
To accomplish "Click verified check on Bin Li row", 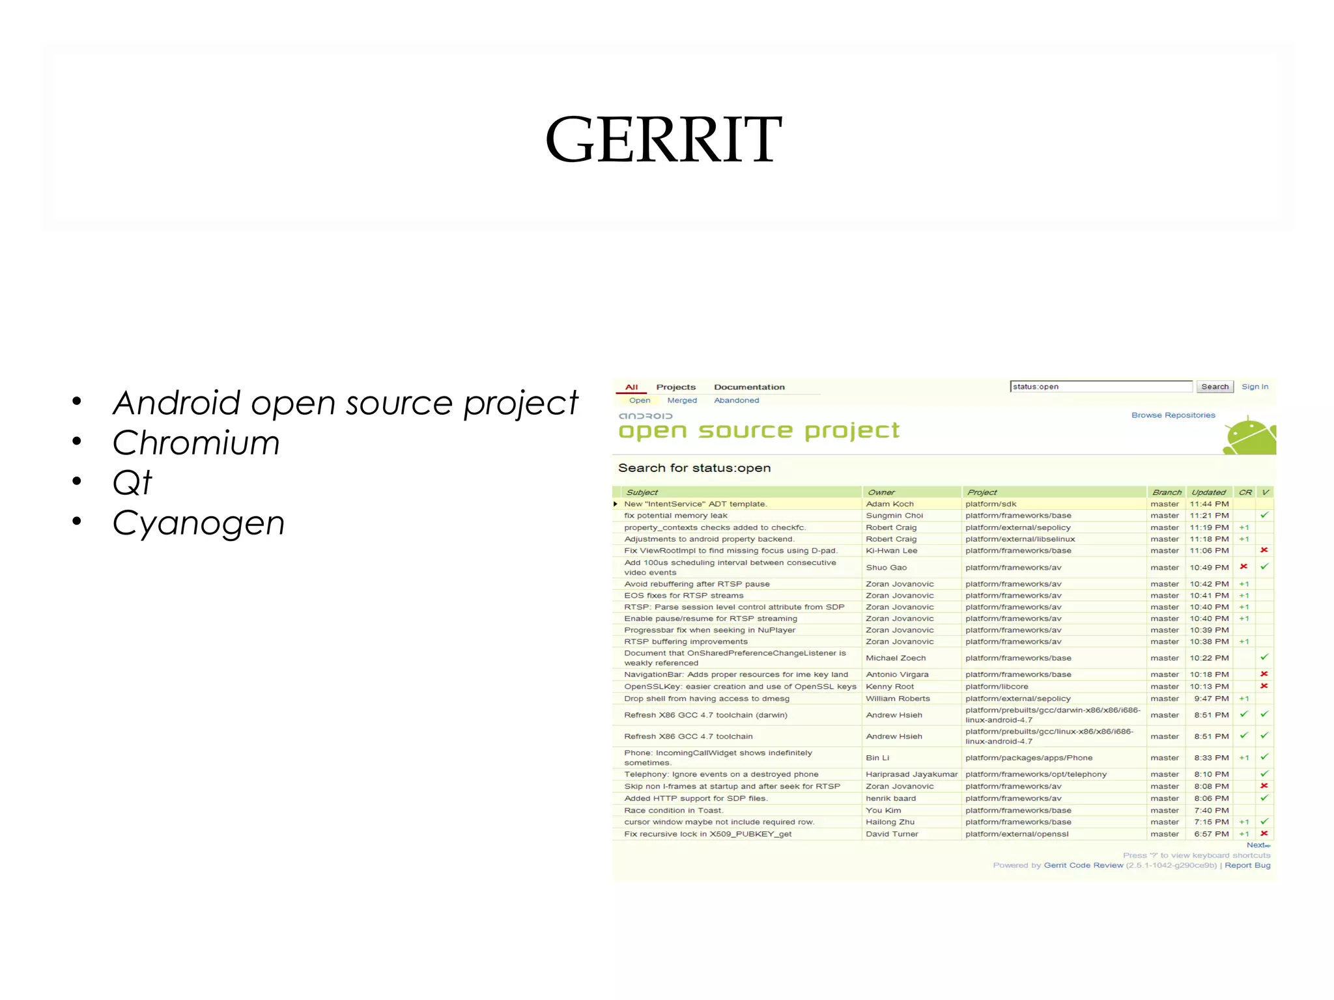I will coord(1264,757).
